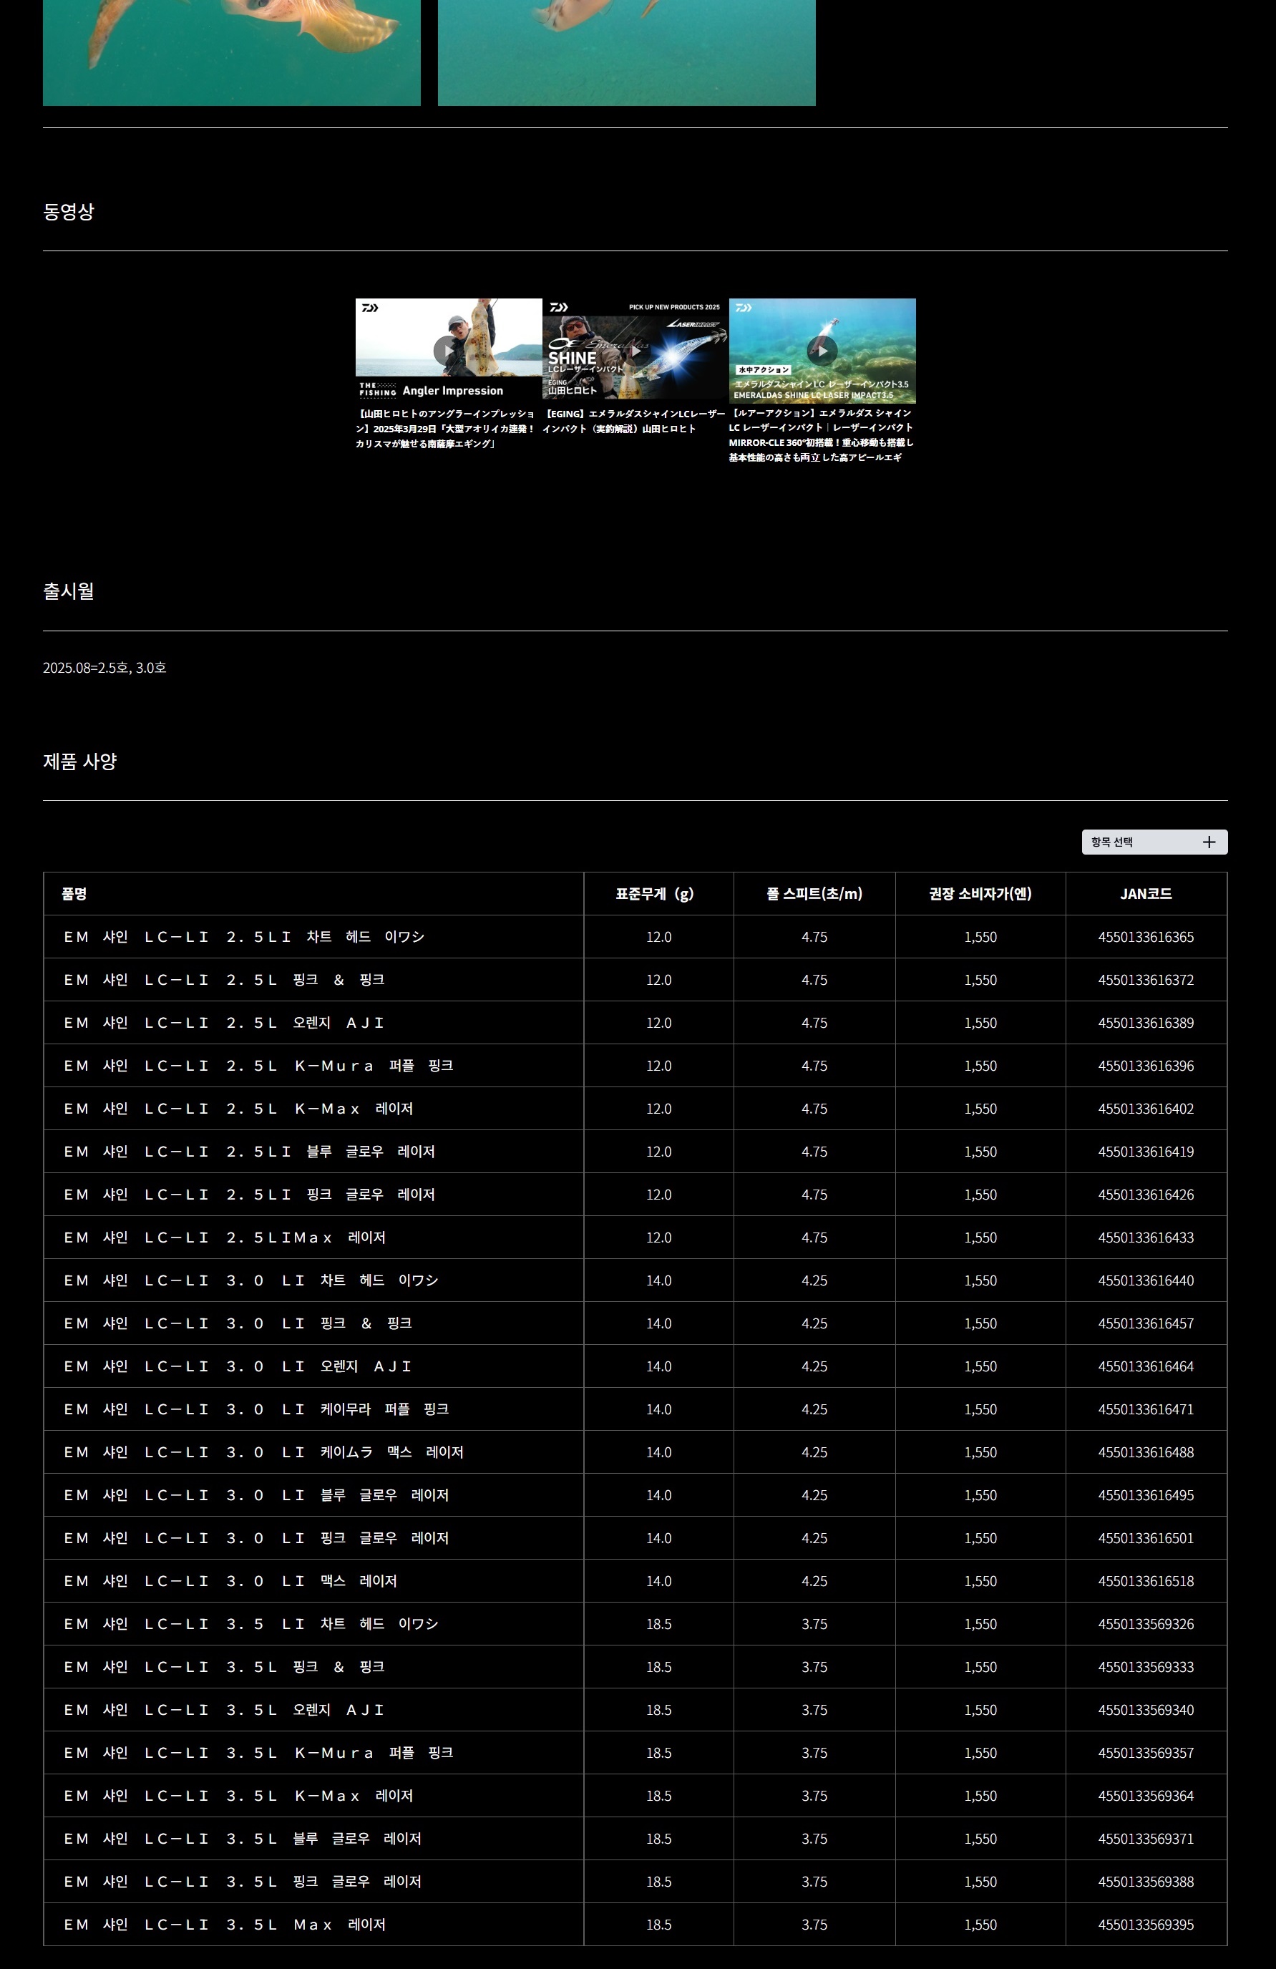Open the 항목 선택 dropdown
1276x1969 pixels.
click(1154, 842)
